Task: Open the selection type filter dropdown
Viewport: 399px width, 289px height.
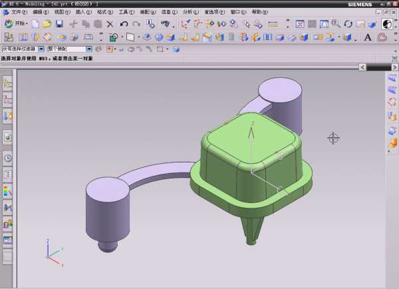Action: pyautogui.click(x=41, y=49)
